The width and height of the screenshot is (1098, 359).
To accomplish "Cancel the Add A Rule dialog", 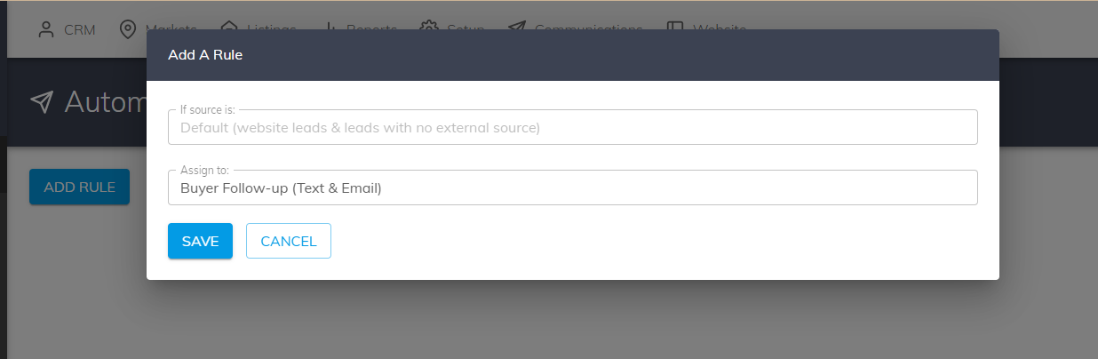I will [289, 241].
